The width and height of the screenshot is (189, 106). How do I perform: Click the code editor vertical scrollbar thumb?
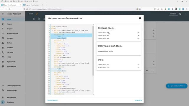pos(93,51)
